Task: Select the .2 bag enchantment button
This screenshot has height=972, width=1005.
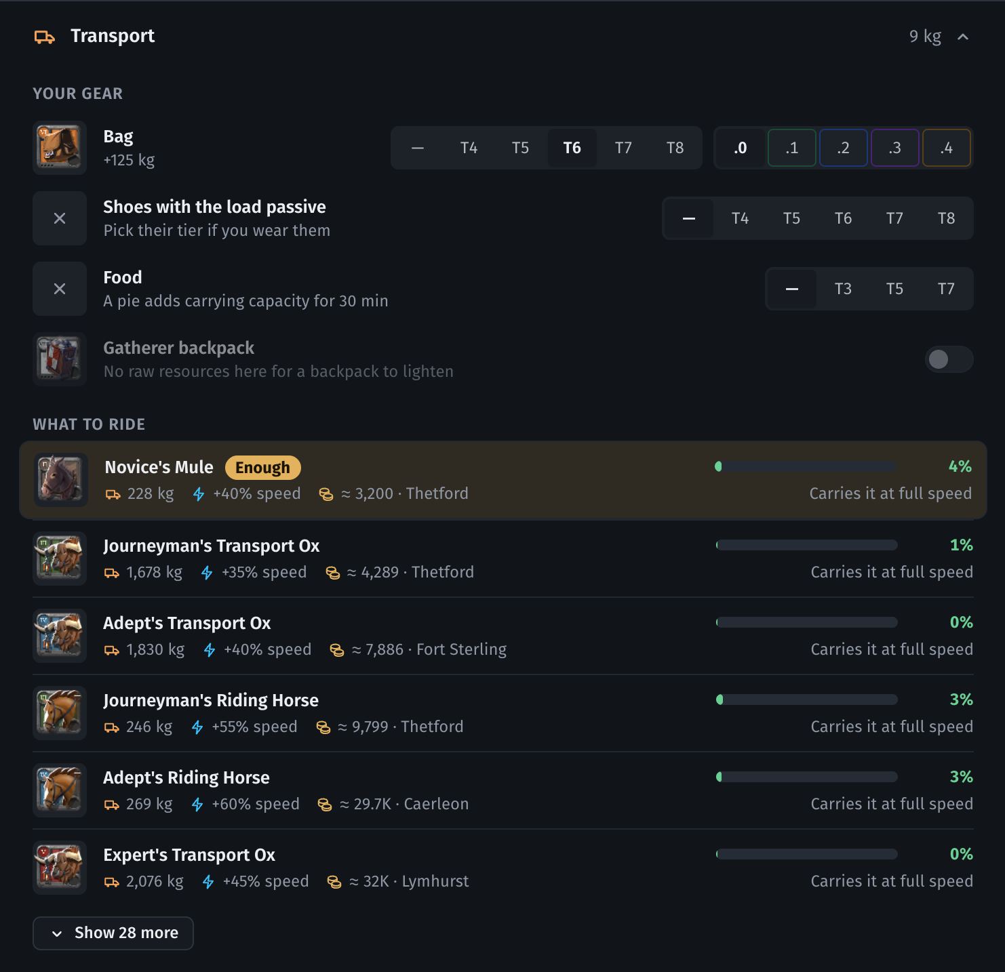Action: pyautogui.click(x=843, y=148)
